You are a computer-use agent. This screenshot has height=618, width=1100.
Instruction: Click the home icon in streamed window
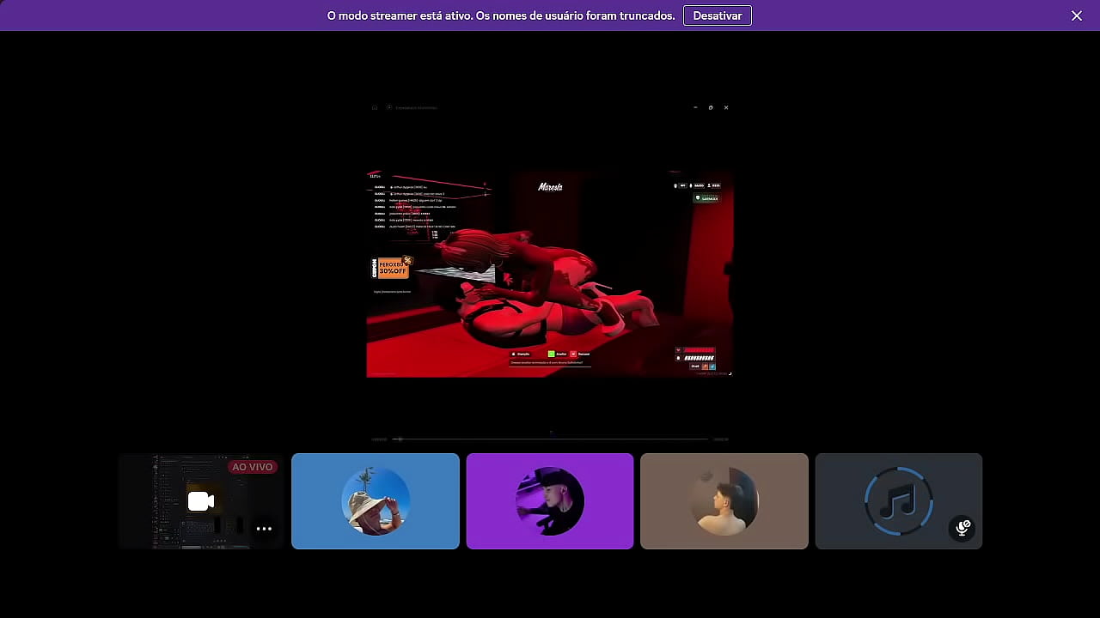(x=375, y=107)
